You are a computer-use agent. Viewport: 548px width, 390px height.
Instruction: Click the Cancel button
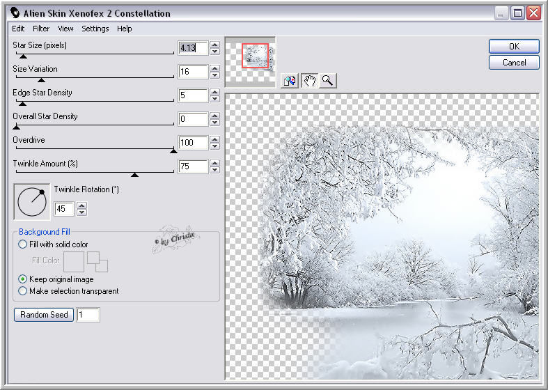tap(514, 63)
